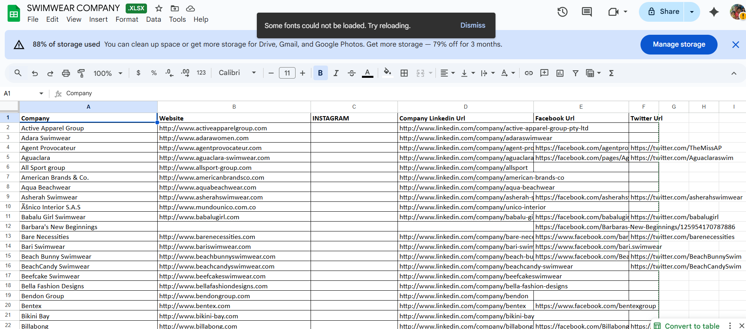Open the search menus magnifier tool
This screenshot has width=746, height=329.
pos(18,73)
